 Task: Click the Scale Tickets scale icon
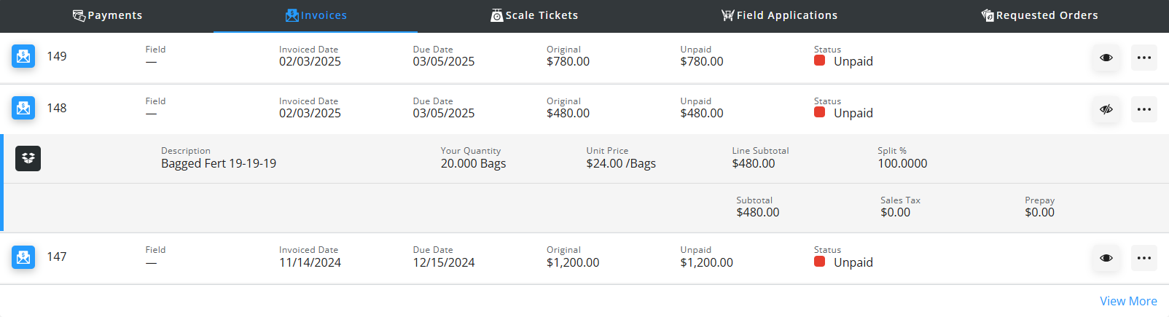[496, 15]
